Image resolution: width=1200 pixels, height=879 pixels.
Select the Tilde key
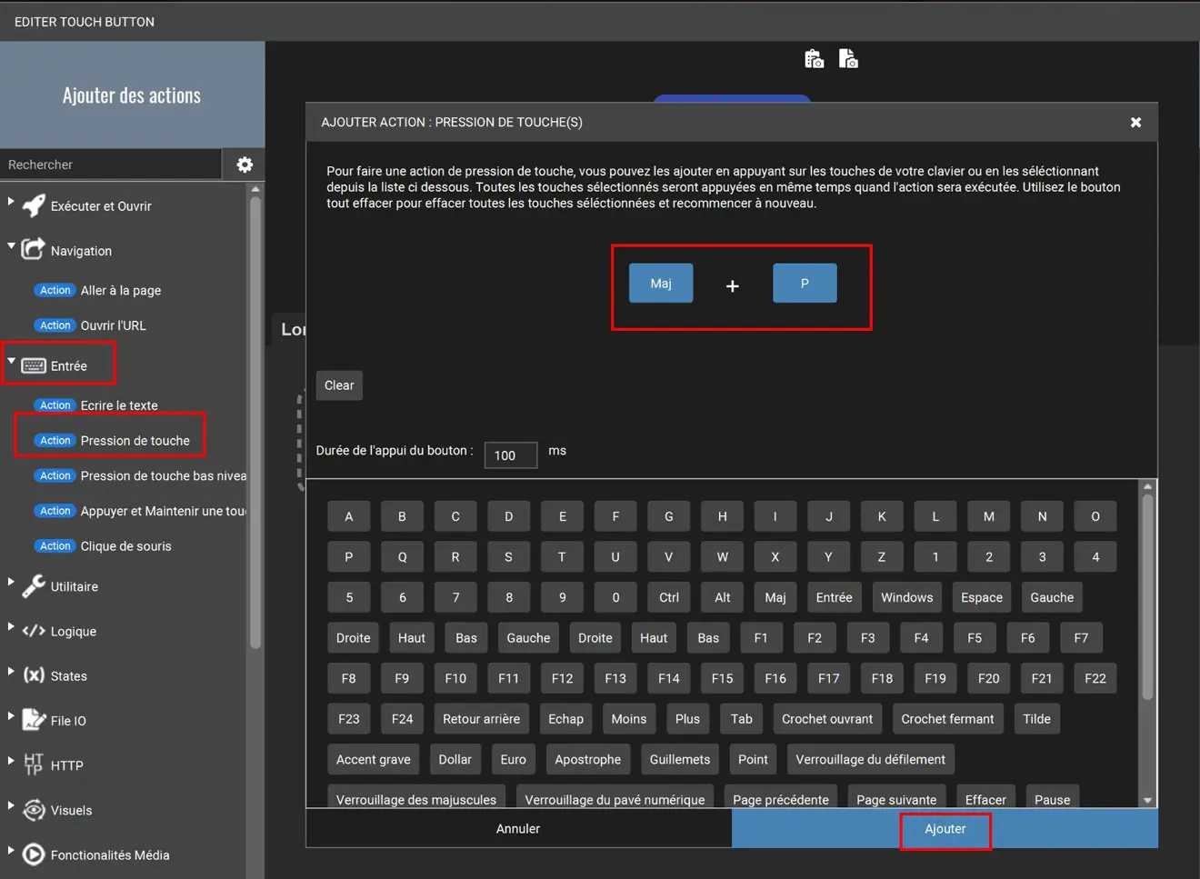(x=1036, y=719)
